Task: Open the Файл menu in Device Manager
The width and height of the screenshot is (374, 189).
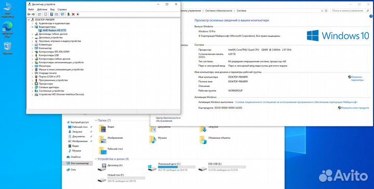Action: 31,9
